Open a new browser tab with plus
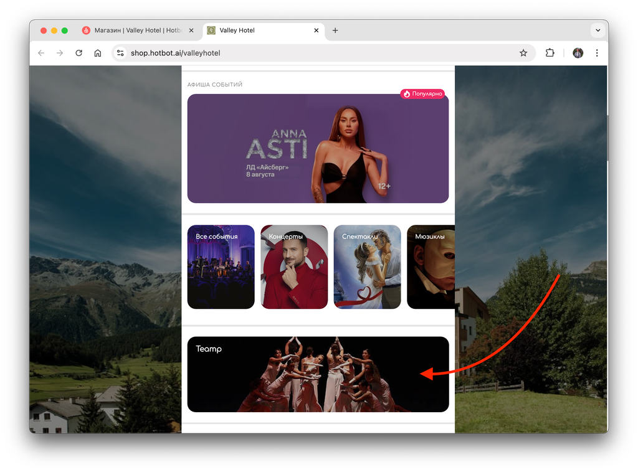Viewport: 638px width, 472px height. [x=335, y=31]
